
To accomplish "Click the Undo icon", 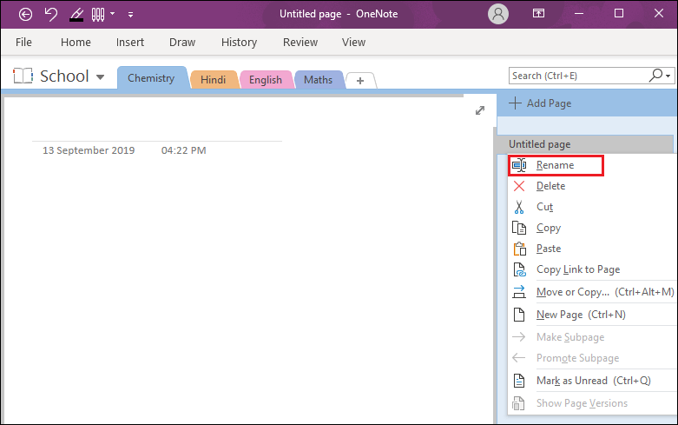I will pos(51,14).
